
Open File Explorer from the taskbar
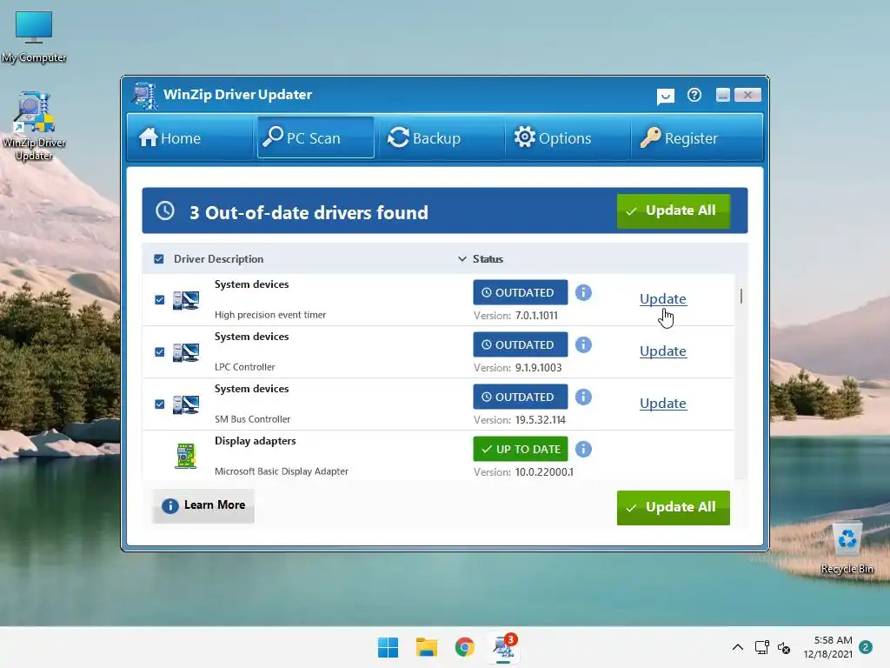(x=426, y=647)
